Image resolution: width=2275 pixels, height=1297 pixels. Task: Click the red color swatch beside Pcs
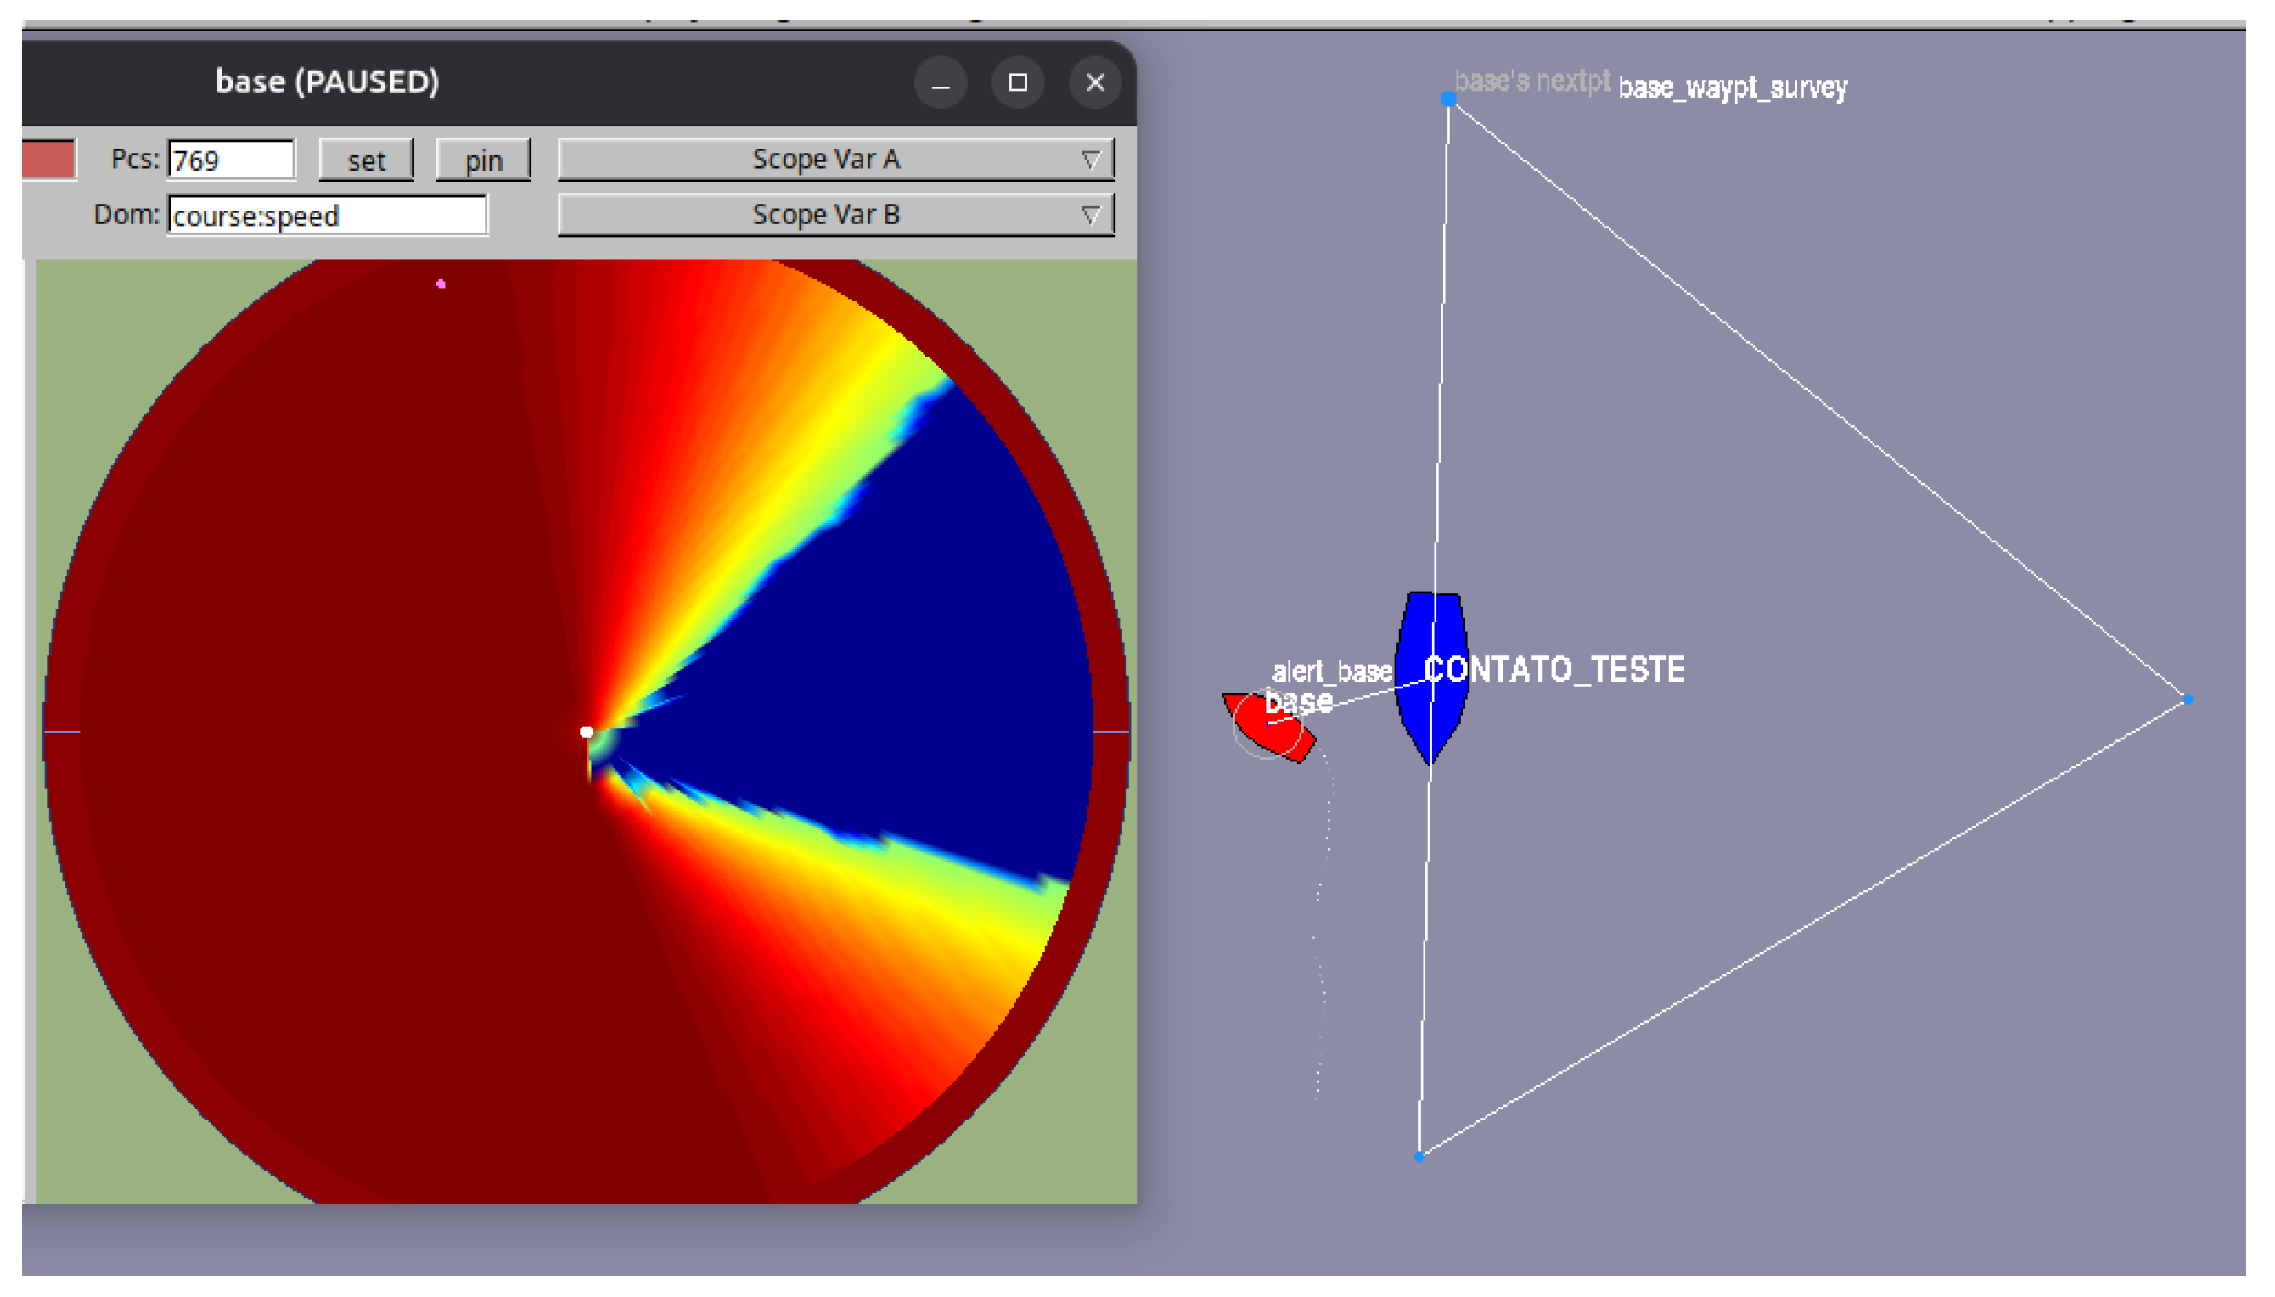49,160
